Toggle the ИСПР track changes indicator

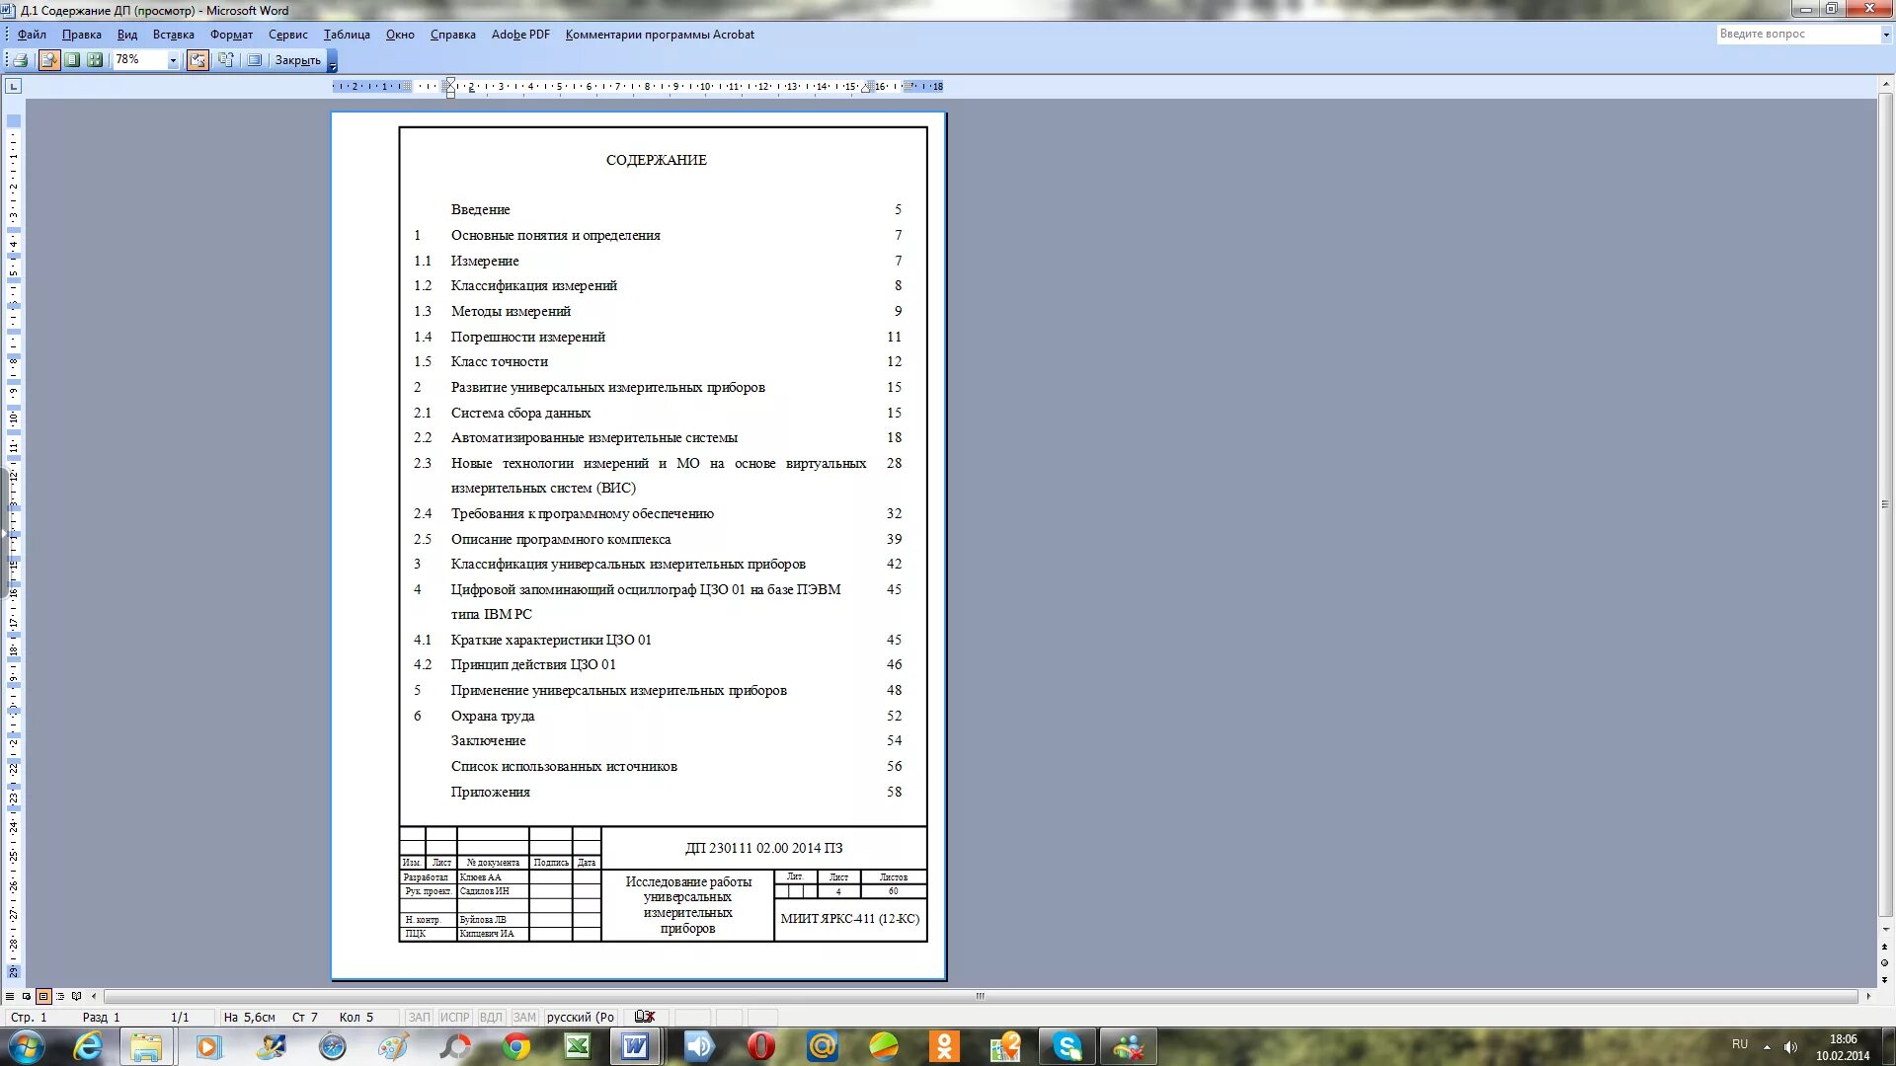tap(454, 1017)
